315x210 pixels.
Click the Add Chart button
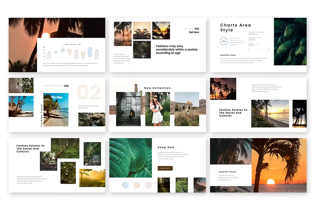(x=165, y=168)
